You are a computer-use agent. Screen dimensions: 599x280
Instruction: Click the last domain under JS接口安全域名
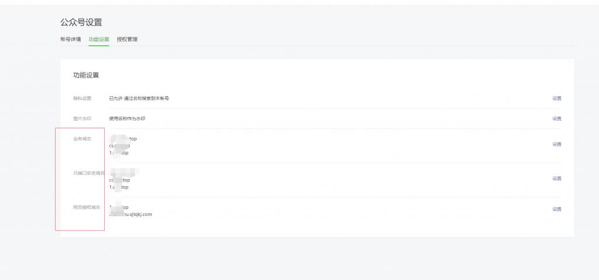(x=119, y=187)
